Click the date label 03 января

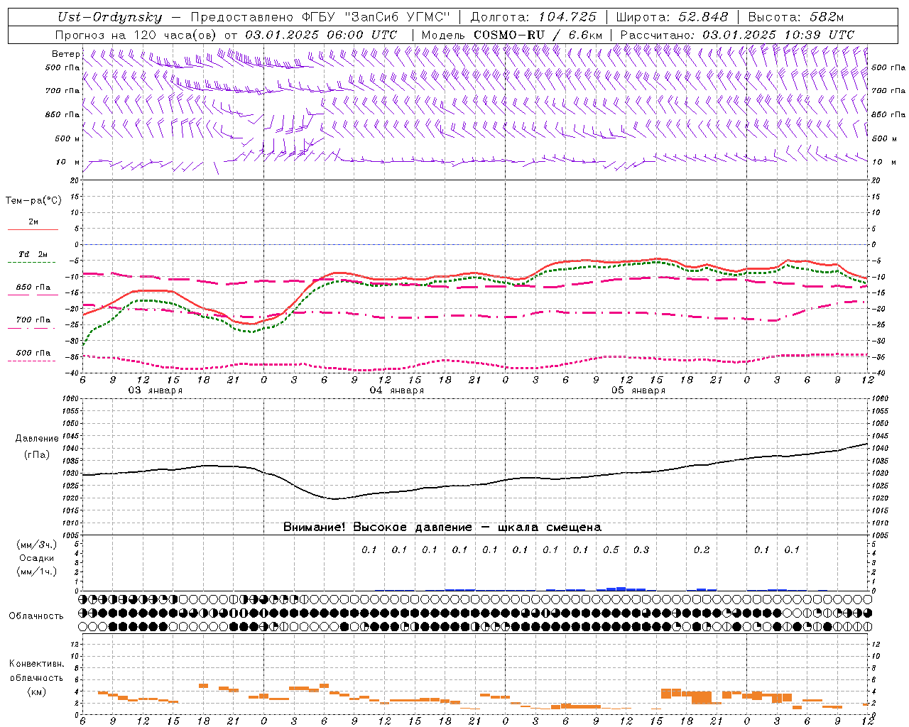155,390
